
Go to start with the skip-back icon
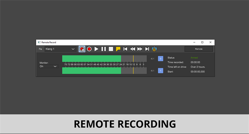(125, 49)
